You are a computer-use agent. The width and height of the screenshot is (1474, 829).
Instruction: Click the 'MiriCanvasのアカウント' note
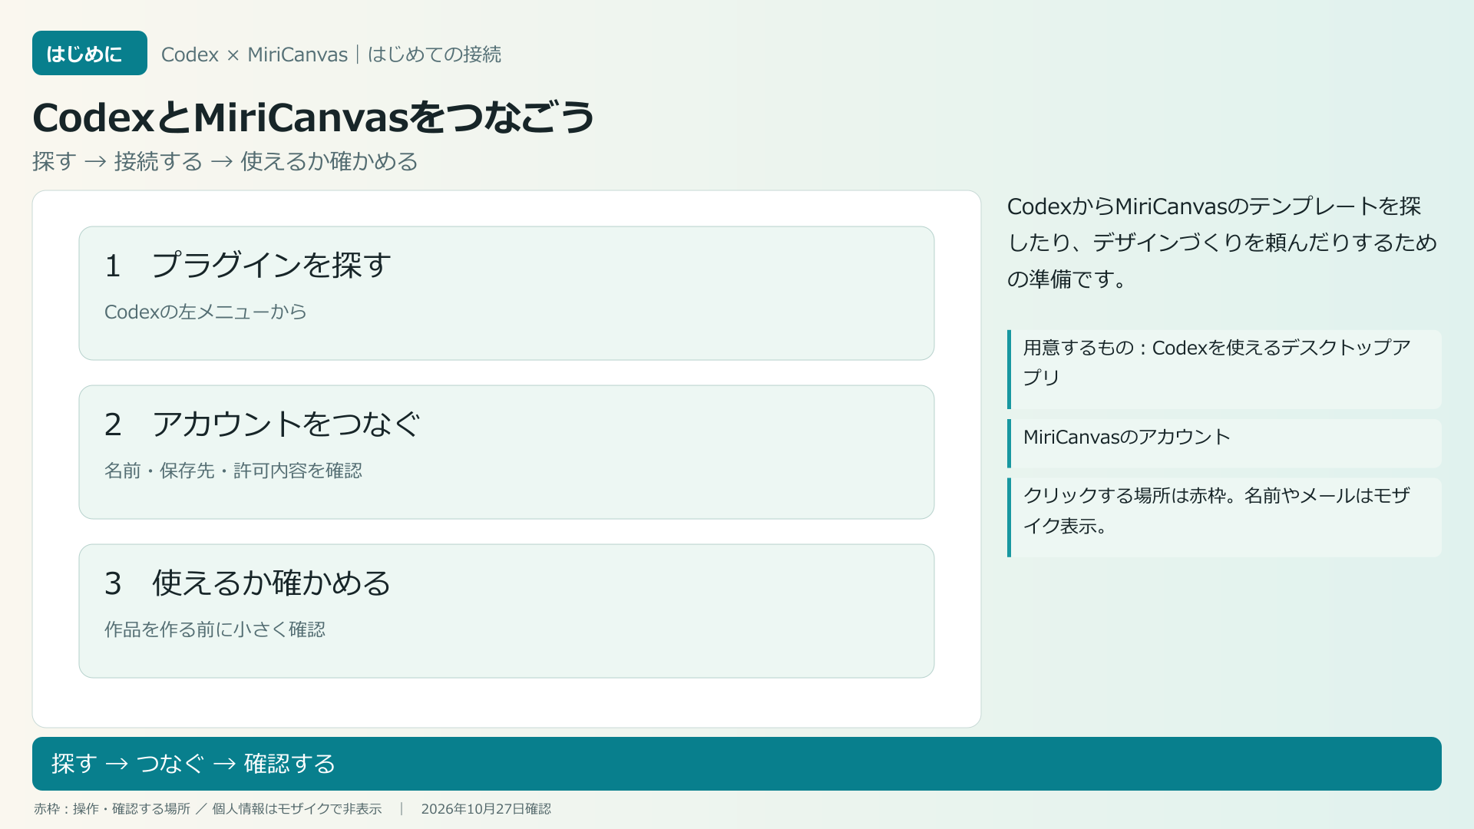point(1224,443)
